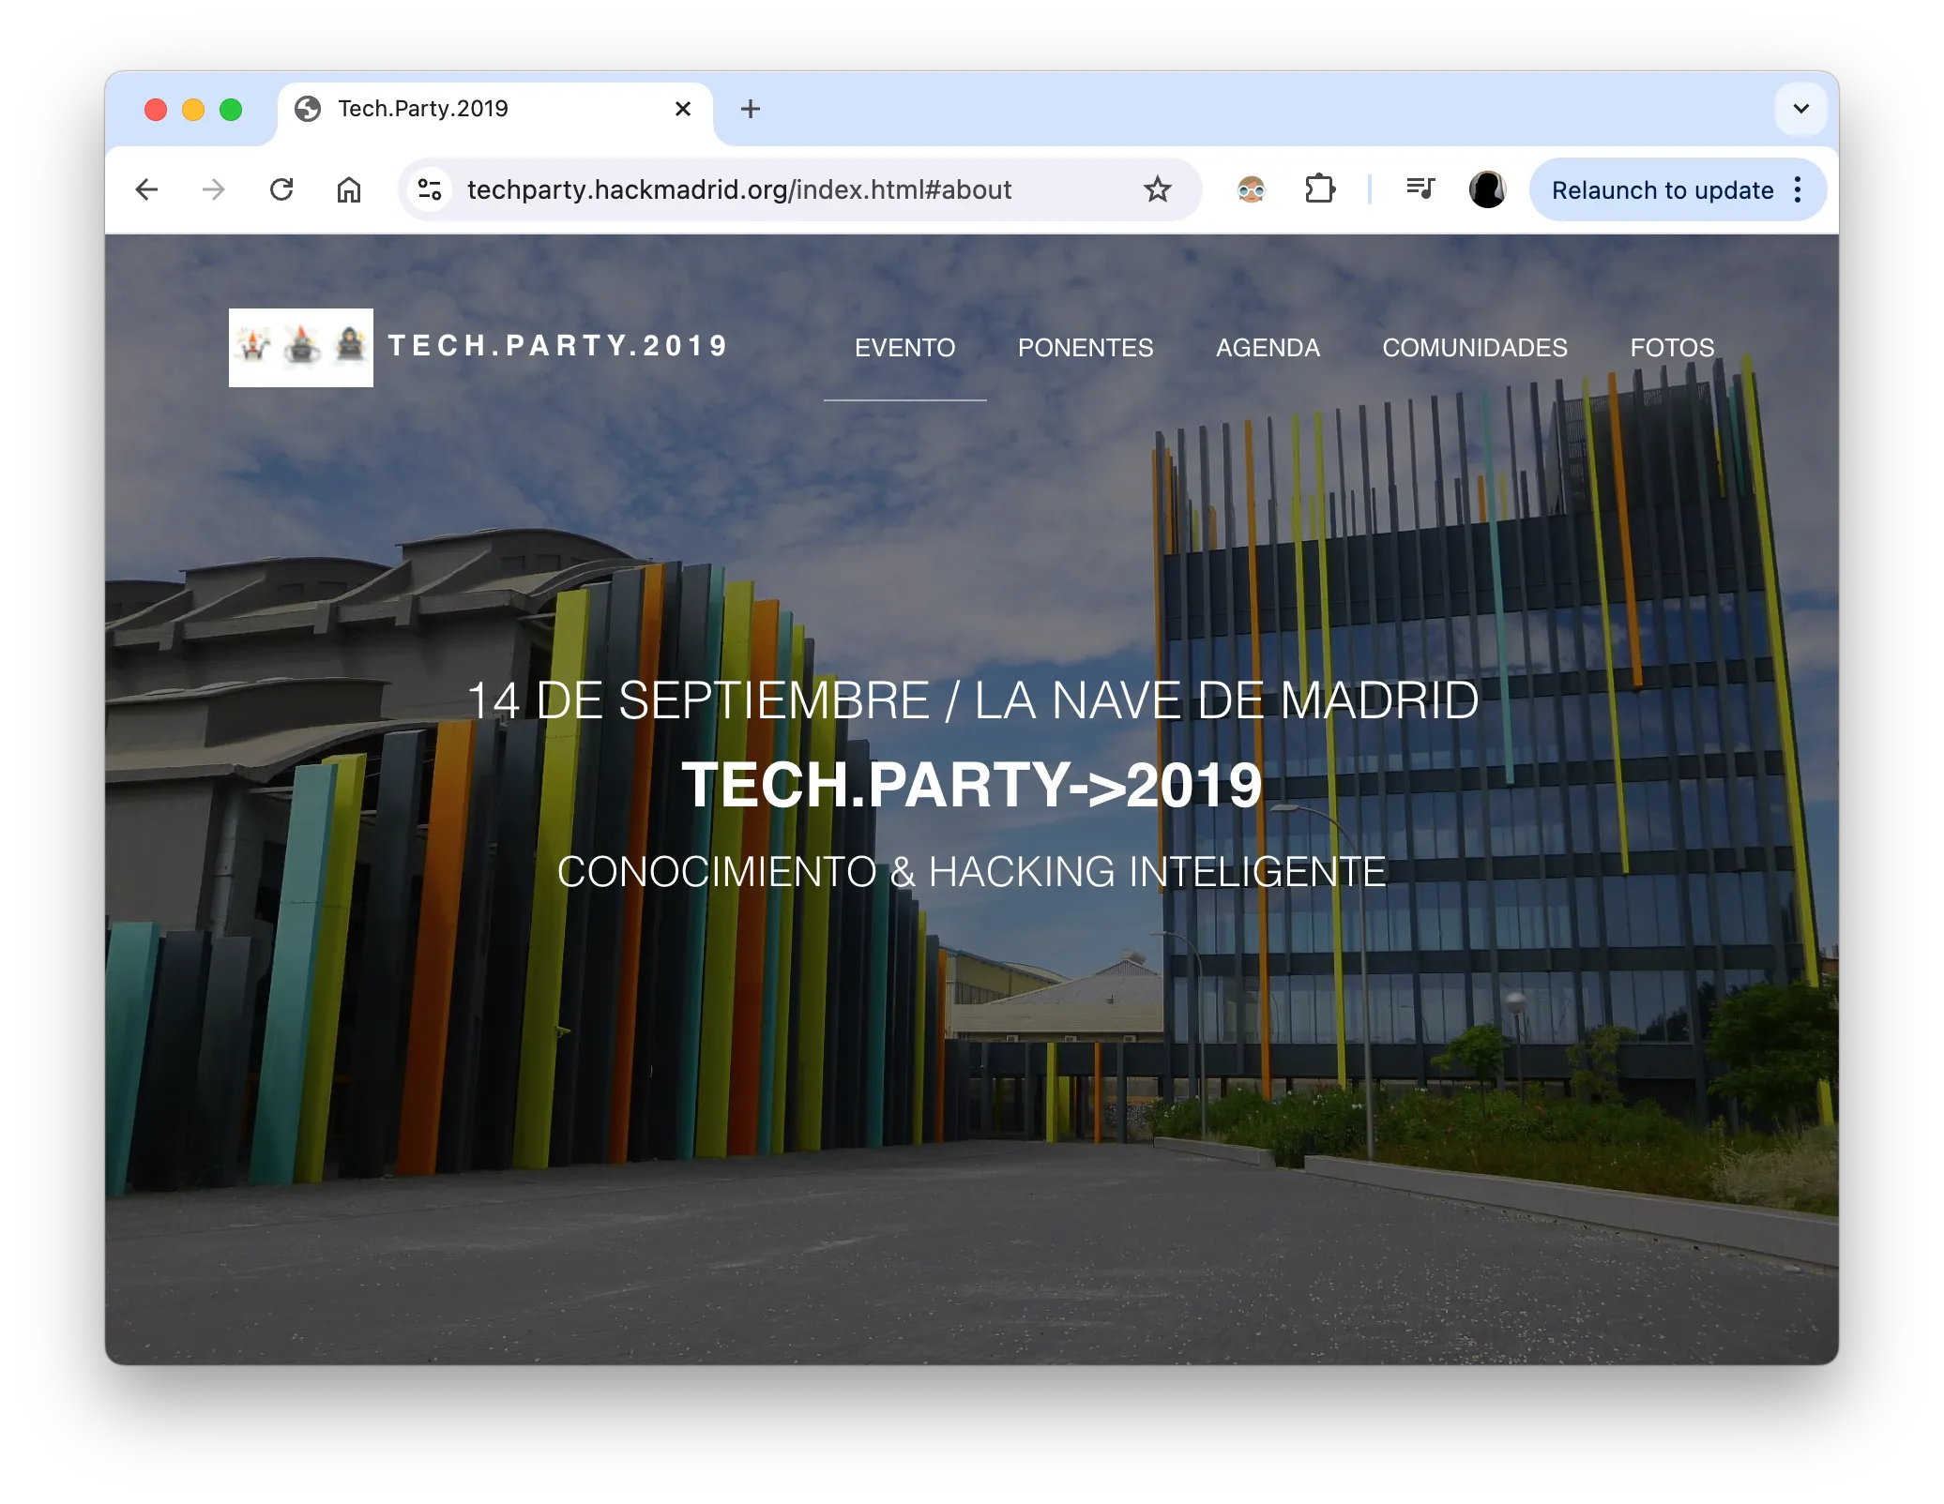
Task: Open the three-dot Chrome menu
Action: click(x=1798, y=190)
